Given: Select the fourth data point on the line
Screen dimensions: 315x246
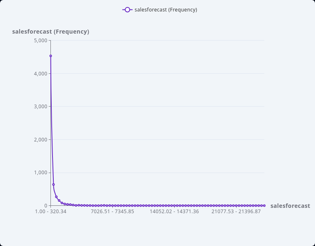Looking at the screenshot, I should coord(59,200).
